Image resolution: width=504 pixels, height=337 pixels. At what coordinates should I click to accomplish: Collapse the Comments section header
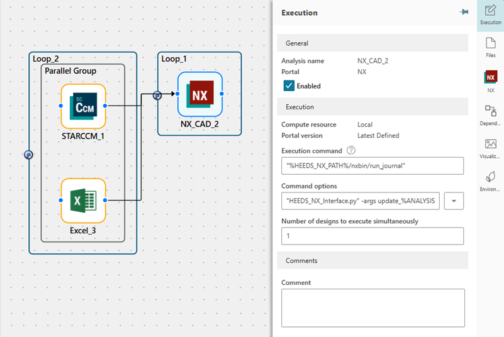point(372,260)
